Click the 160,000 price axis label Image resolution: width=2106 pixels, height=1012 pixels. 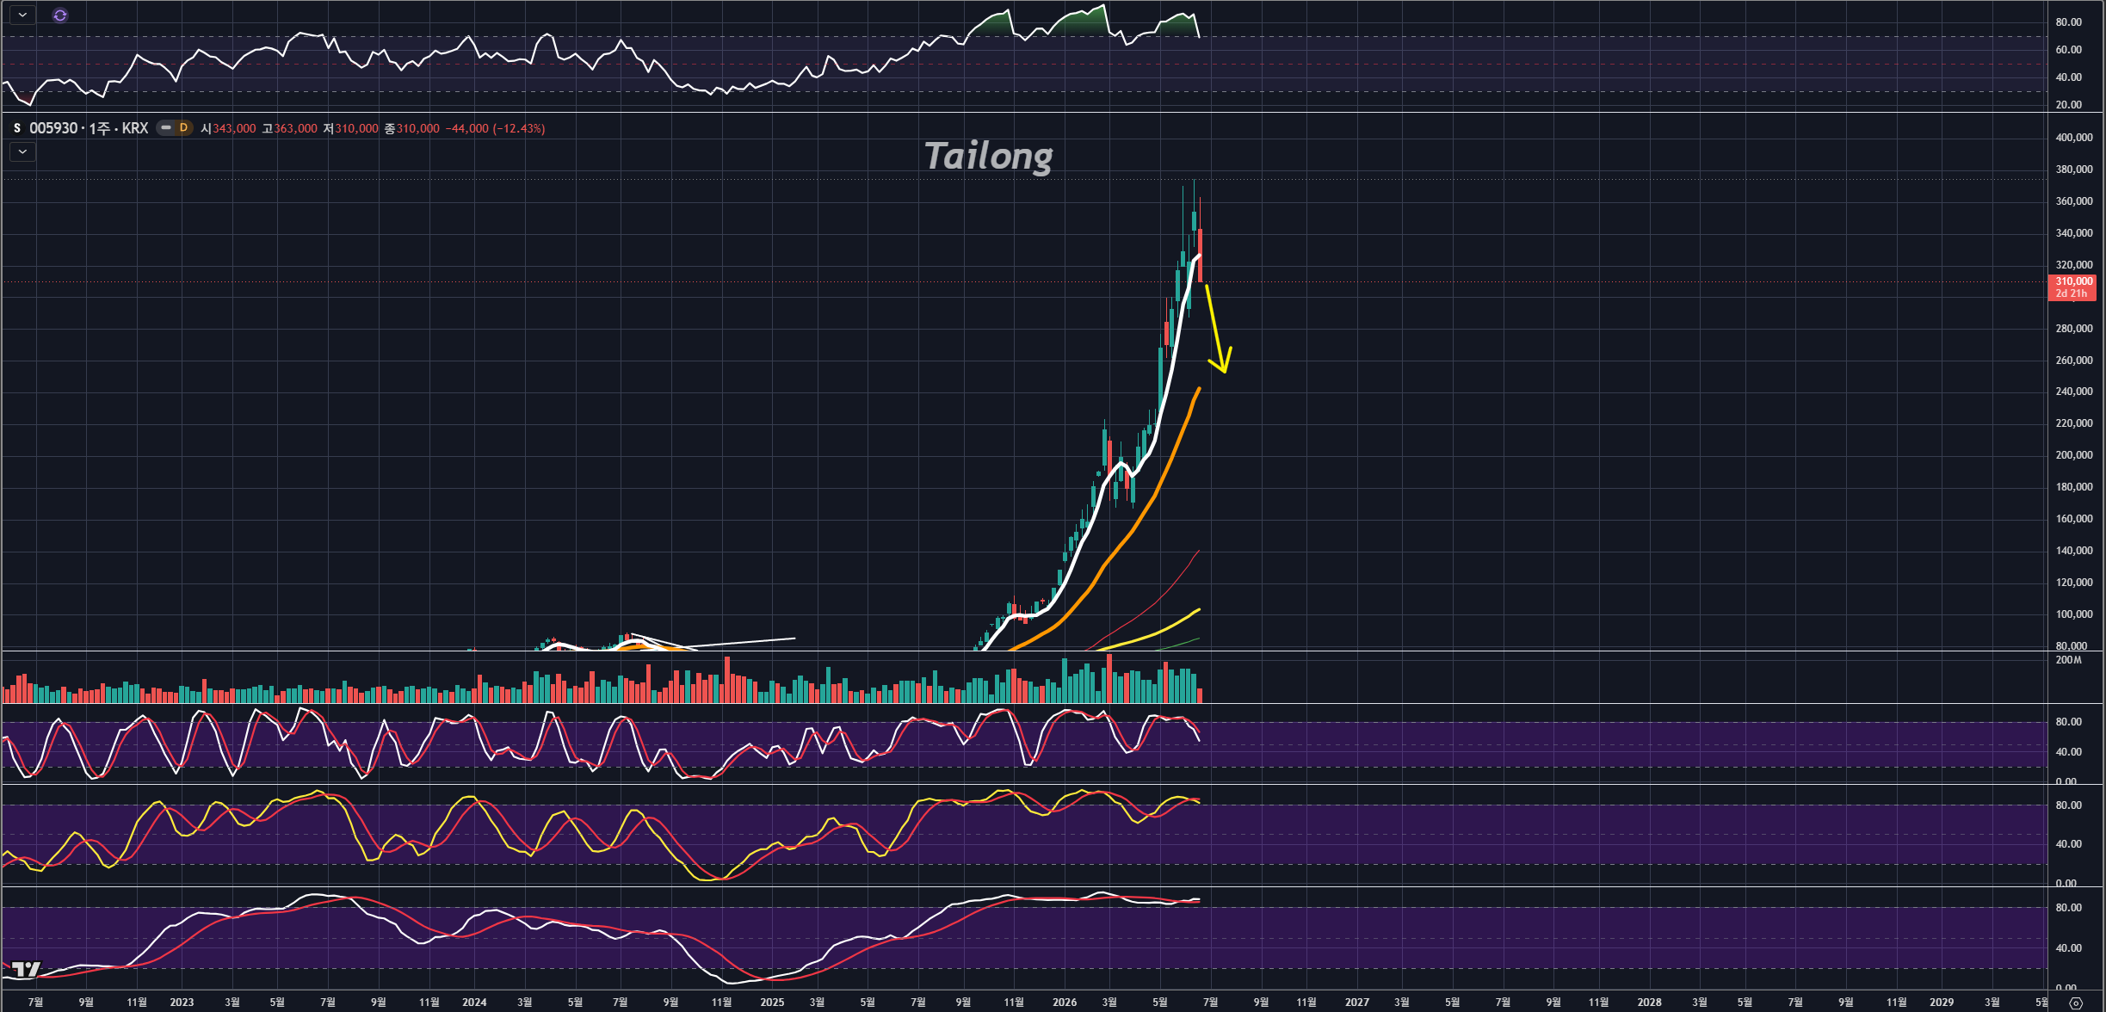coord(2074,519)
